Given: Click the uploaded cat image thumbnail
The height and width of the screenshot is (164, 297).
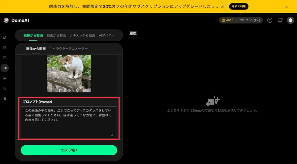Looking at the screenshot, I should [69, 73].
